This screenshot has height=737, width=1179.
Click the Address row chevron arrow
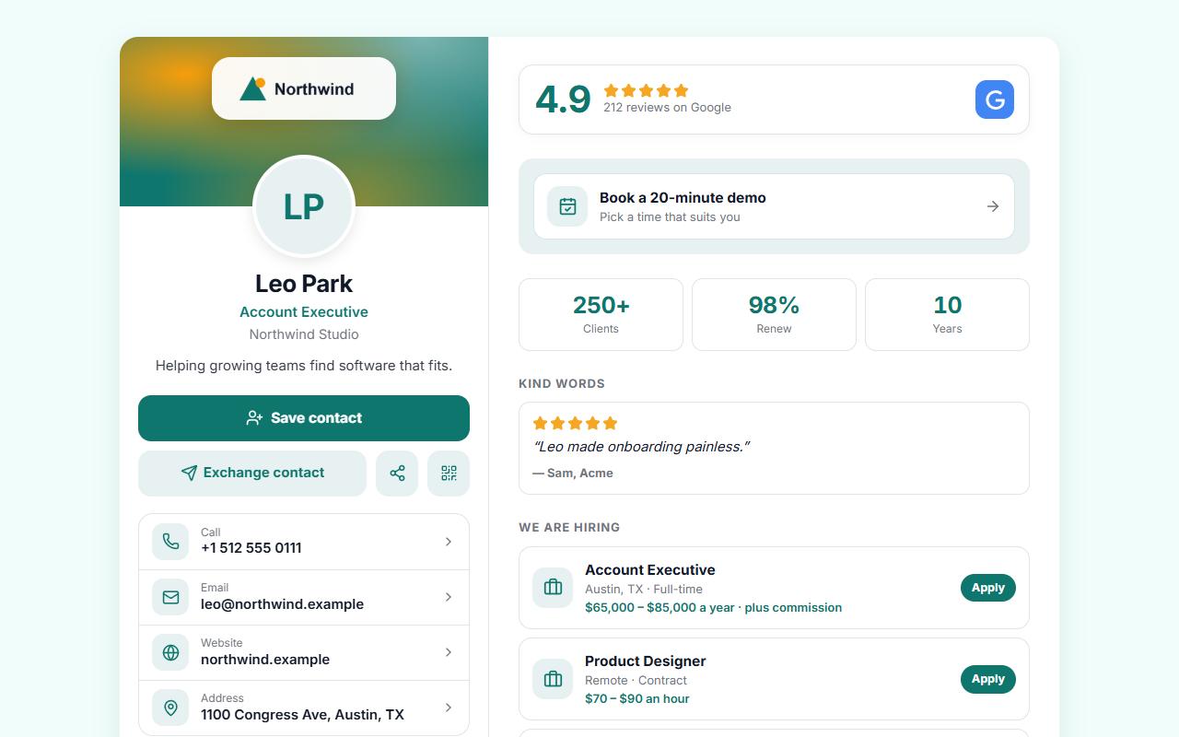pos(449,708)
